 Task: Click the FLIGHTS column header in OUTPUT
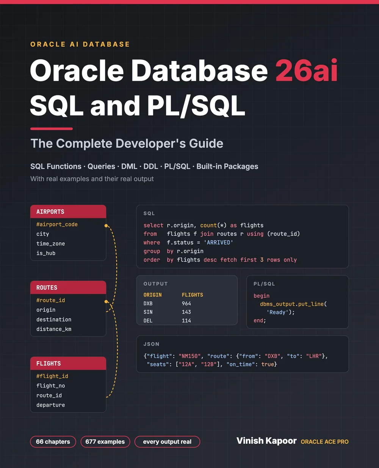point(193,295)
